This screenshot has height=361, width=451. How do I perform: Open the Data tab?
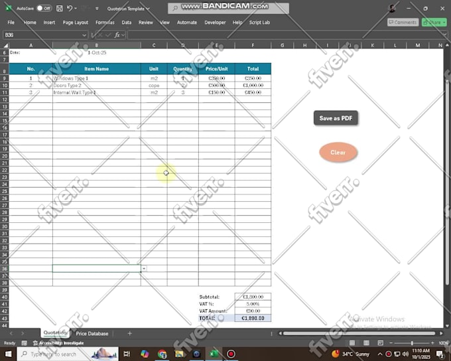tap(126, 23)
